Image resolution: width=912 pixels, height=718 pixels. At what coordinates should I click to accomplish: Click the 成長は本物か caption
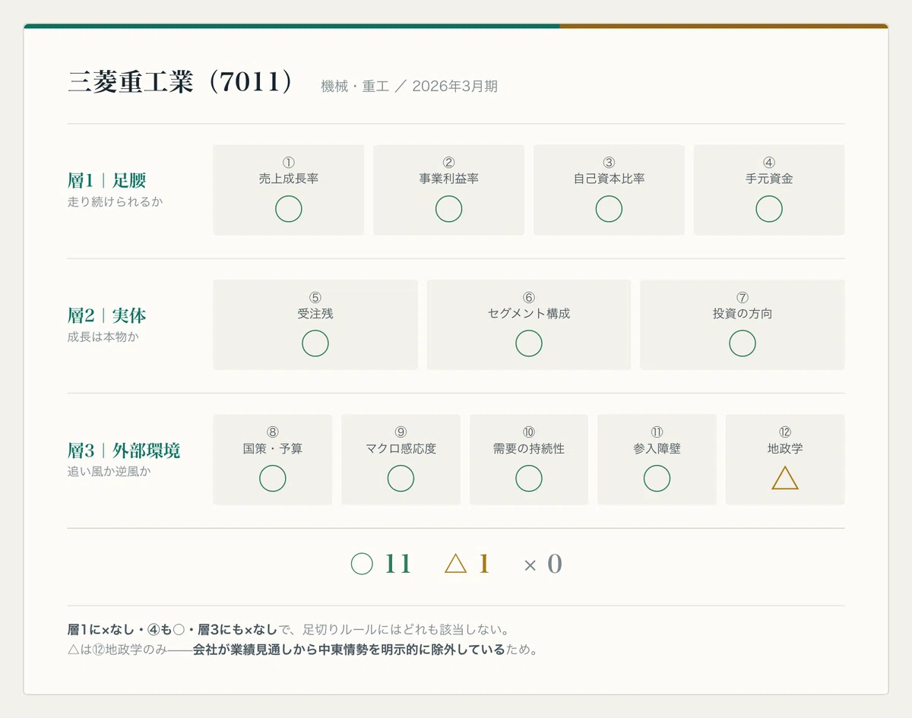coord(103,337)
